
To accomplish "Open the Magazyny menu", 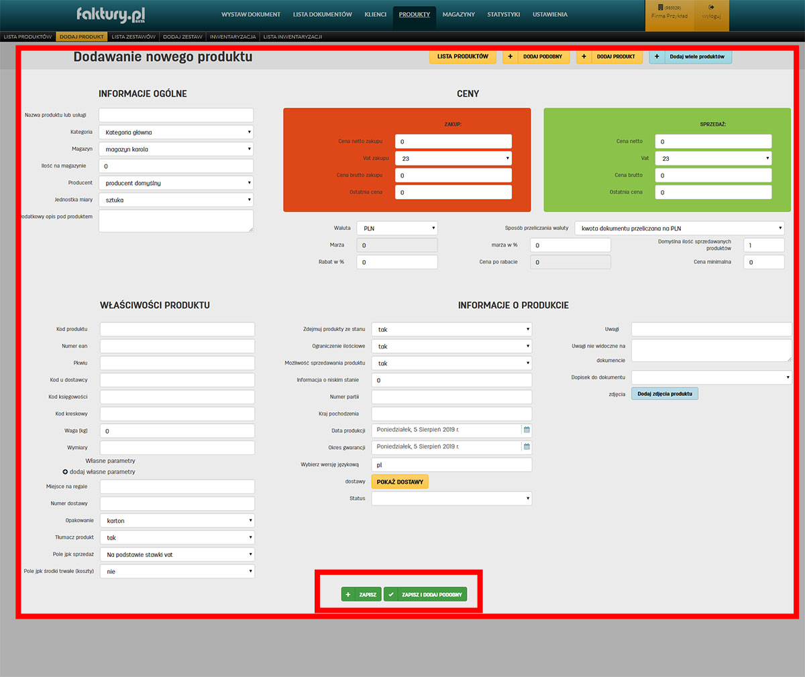I will pyautogui.click(x=458, y=14).
